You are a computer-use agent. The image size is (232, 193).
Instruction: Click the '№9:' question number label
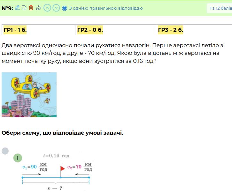7,8
